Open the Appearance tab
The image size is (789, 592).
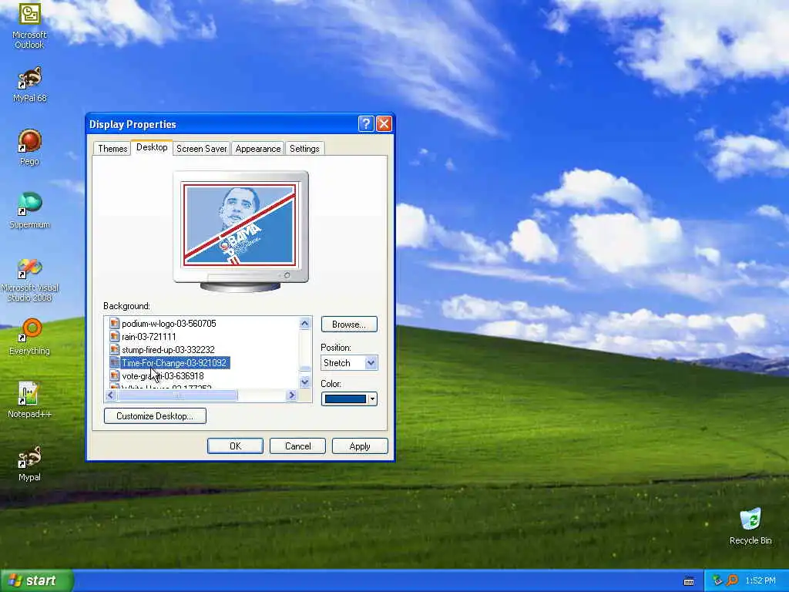[257, 149]
